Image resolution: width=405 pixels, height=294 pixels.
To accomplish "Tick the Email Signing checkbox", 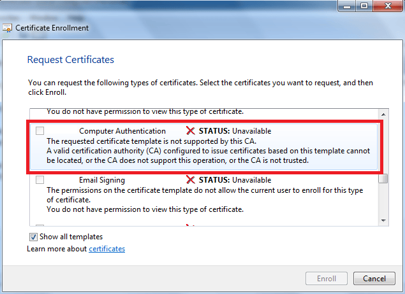I will coord(40,179).
